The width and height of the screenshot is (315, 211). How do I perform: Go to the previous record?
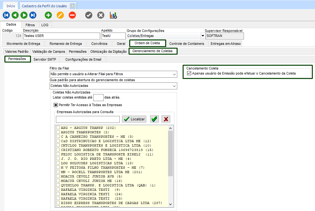[x=15, y=15]
